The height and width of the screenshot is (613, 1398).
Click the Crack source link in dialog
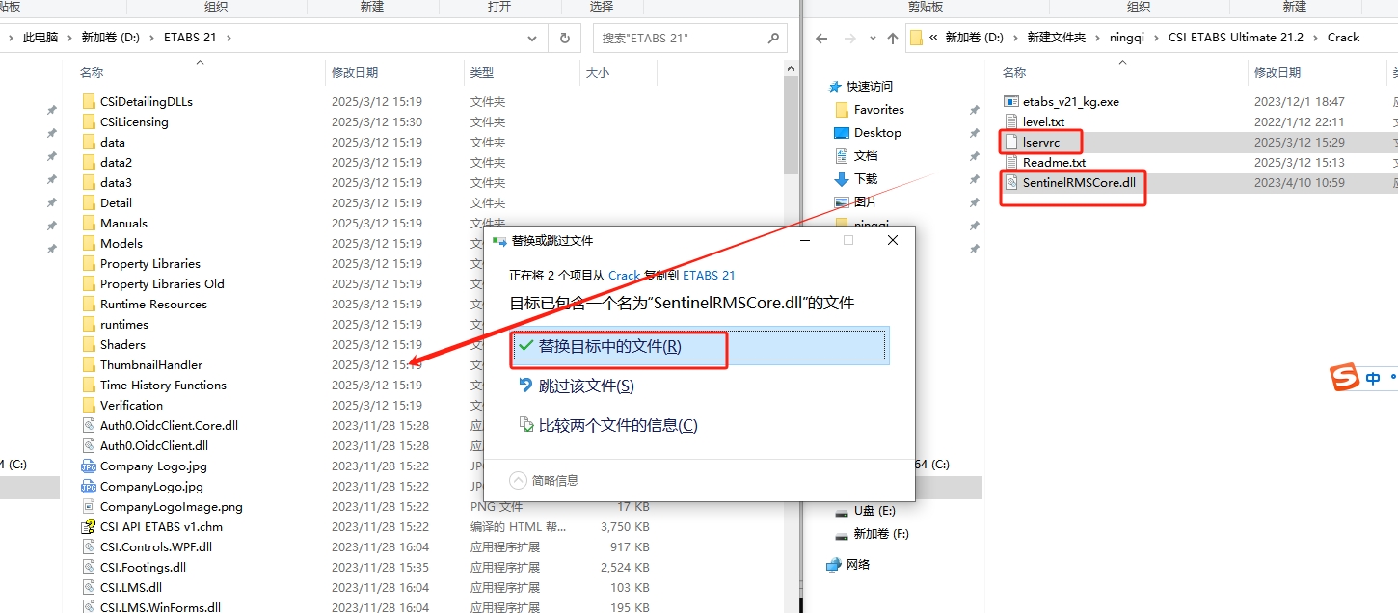click(624, 275)
